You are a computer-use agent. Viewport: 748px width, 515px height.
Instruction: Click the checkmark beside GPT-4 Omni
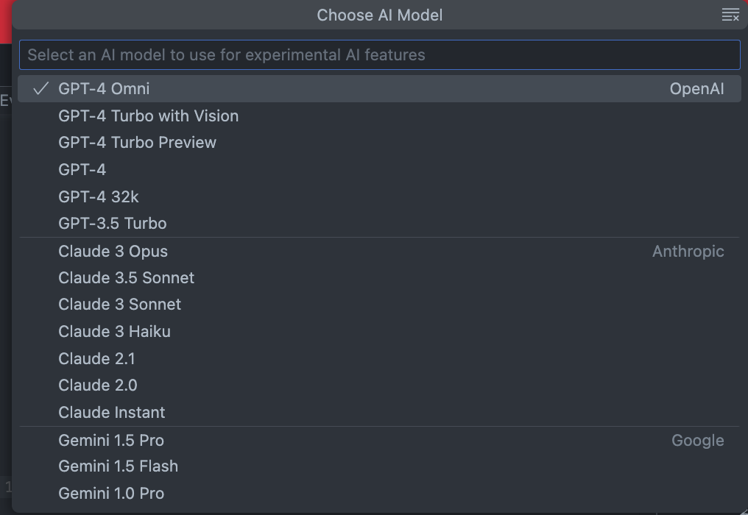click(41, 89)
